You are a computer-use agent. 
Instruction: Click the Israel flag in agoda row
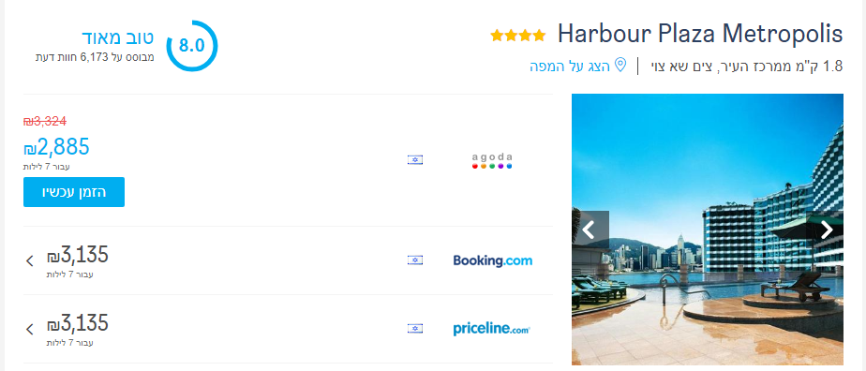415,160
